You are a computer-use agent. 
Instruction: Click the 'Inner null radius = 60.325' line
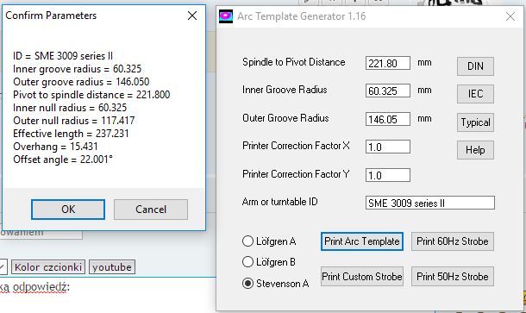70,108
